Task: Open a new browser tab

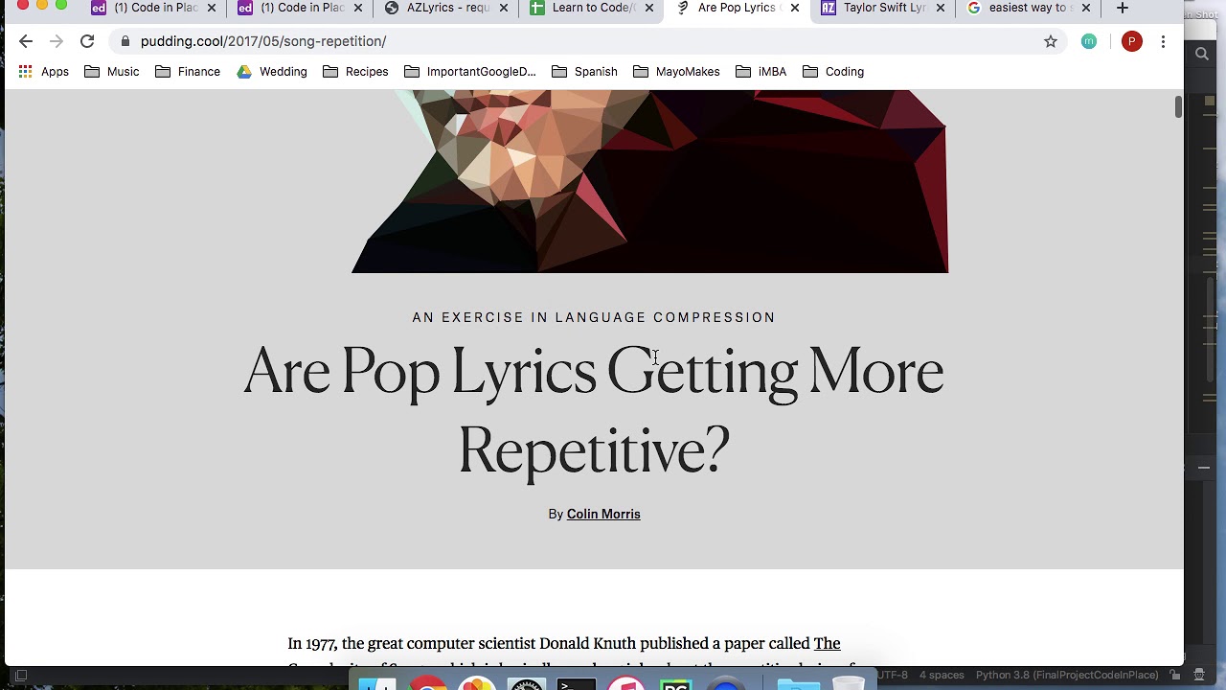Action: 1123,8
